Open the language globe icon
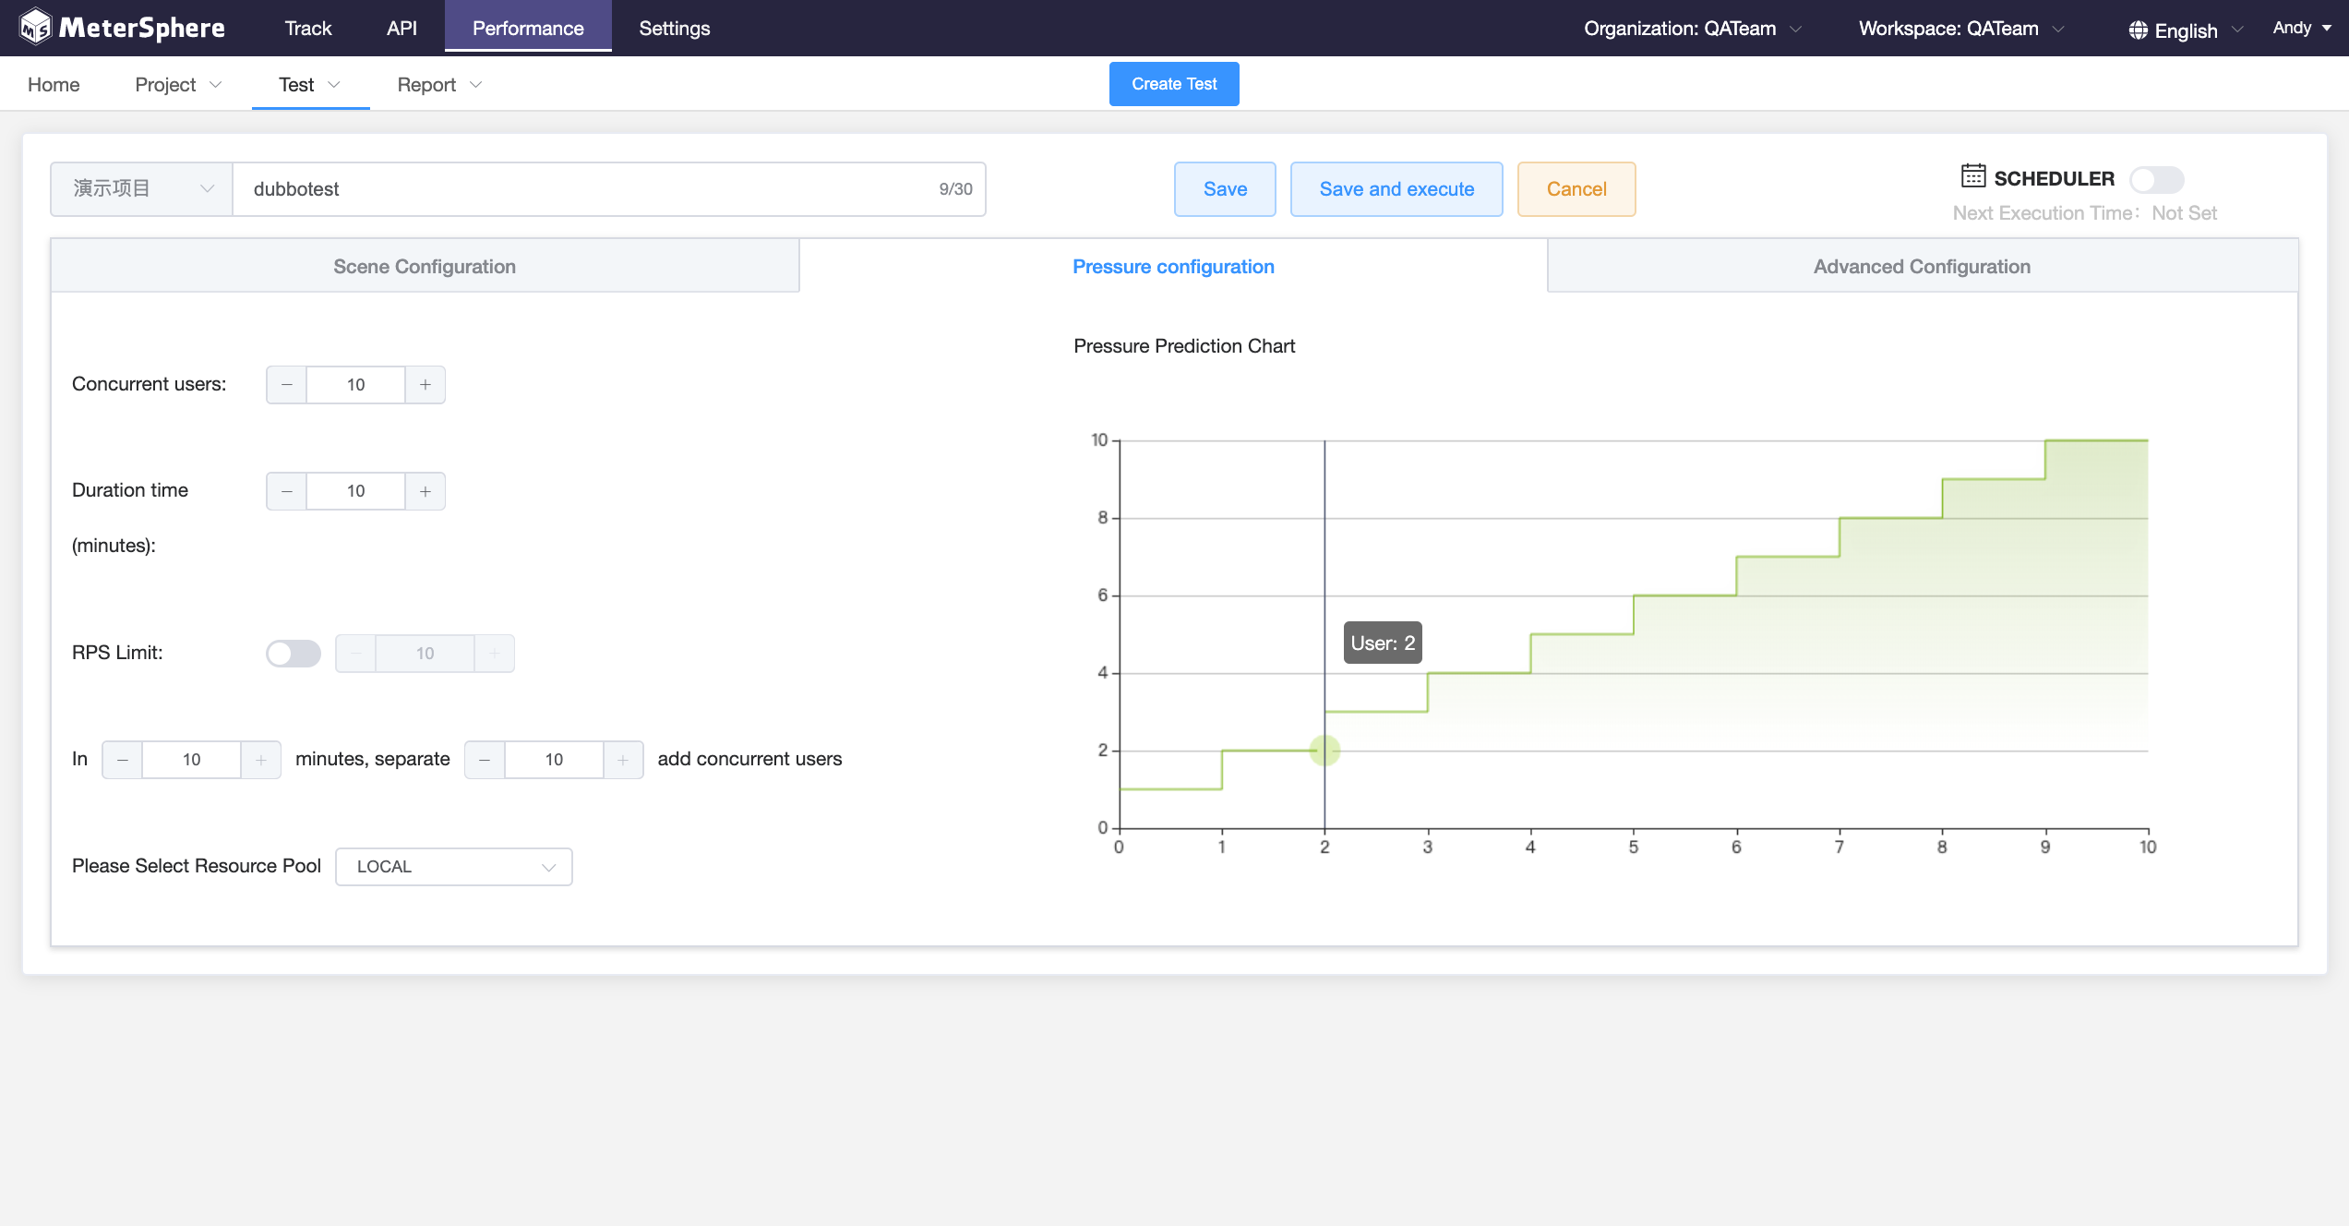The width and height of the screenshot is (2349, 1226). (x=2138, y=29)
